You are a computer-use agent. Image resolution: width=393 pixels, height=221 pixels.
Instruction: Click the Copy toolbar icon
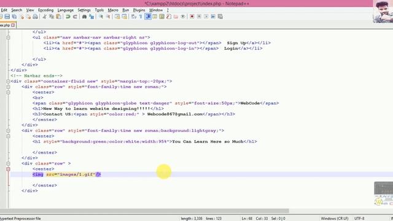click(x=52, y=17)
